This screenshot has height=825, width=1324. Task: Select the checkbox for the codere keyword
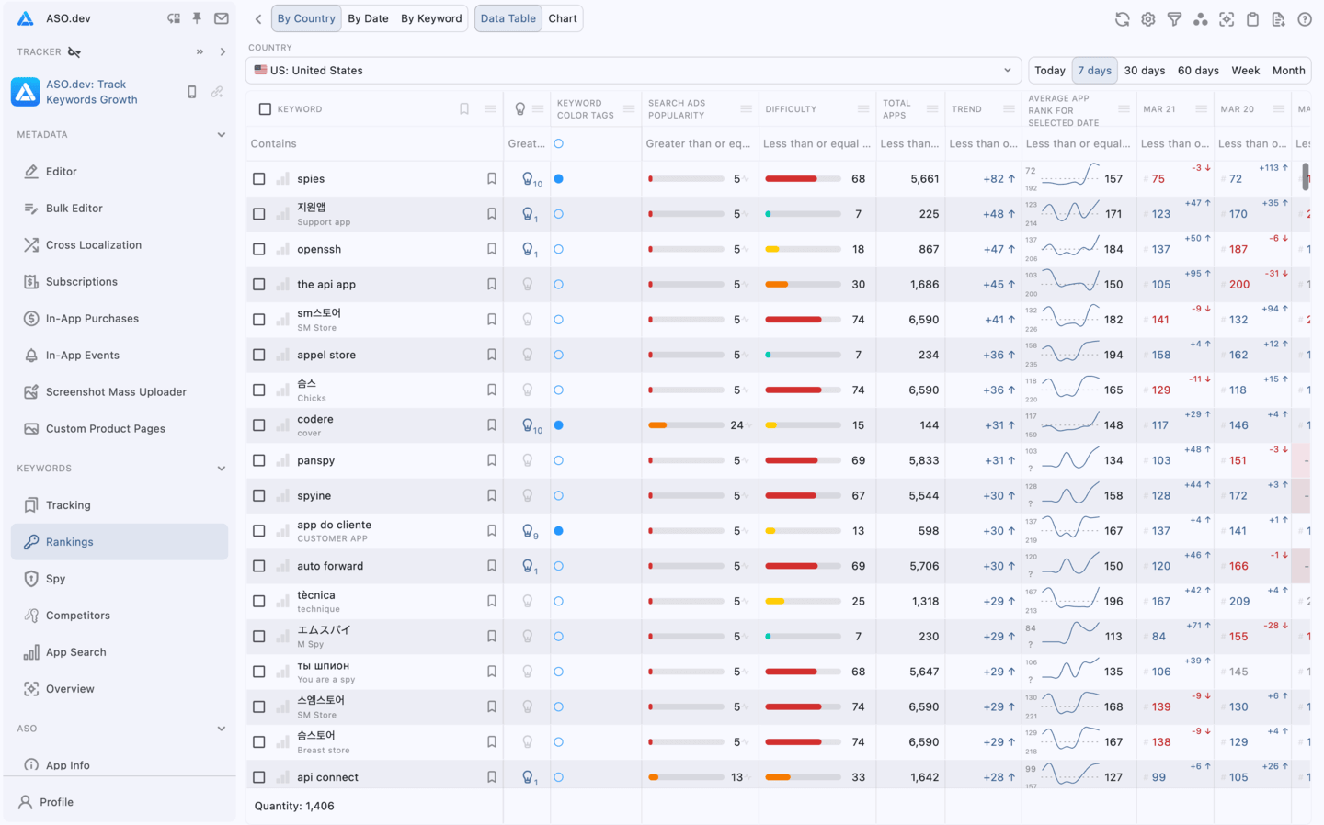258,424
